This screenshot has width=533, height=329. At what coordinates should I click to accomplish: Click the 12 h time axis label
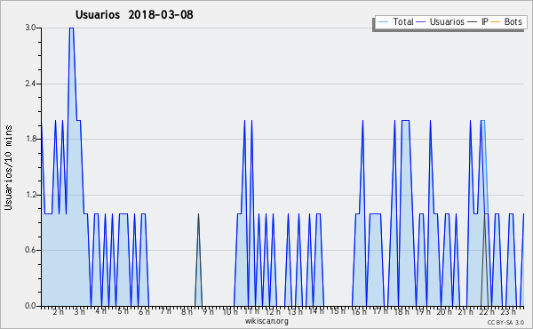pyautogui.click(x=273, y=312)
